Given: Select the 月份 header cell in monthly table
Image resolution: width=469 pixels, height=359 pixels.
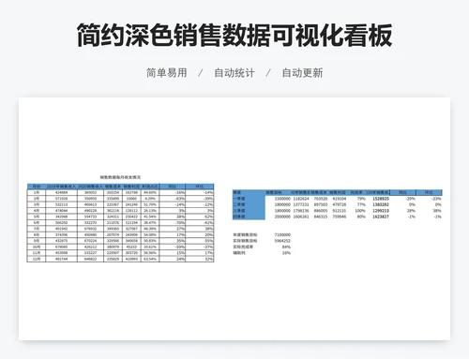Looking at the screenshot, I should click(x=37, y=187).
